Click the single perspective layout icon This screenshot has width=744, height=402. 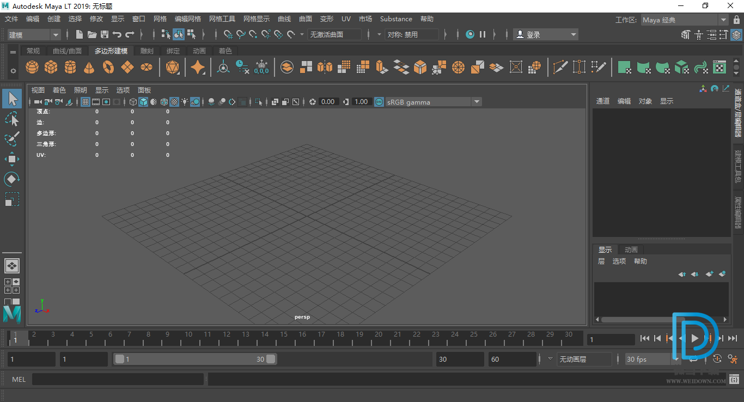[12, 266]
